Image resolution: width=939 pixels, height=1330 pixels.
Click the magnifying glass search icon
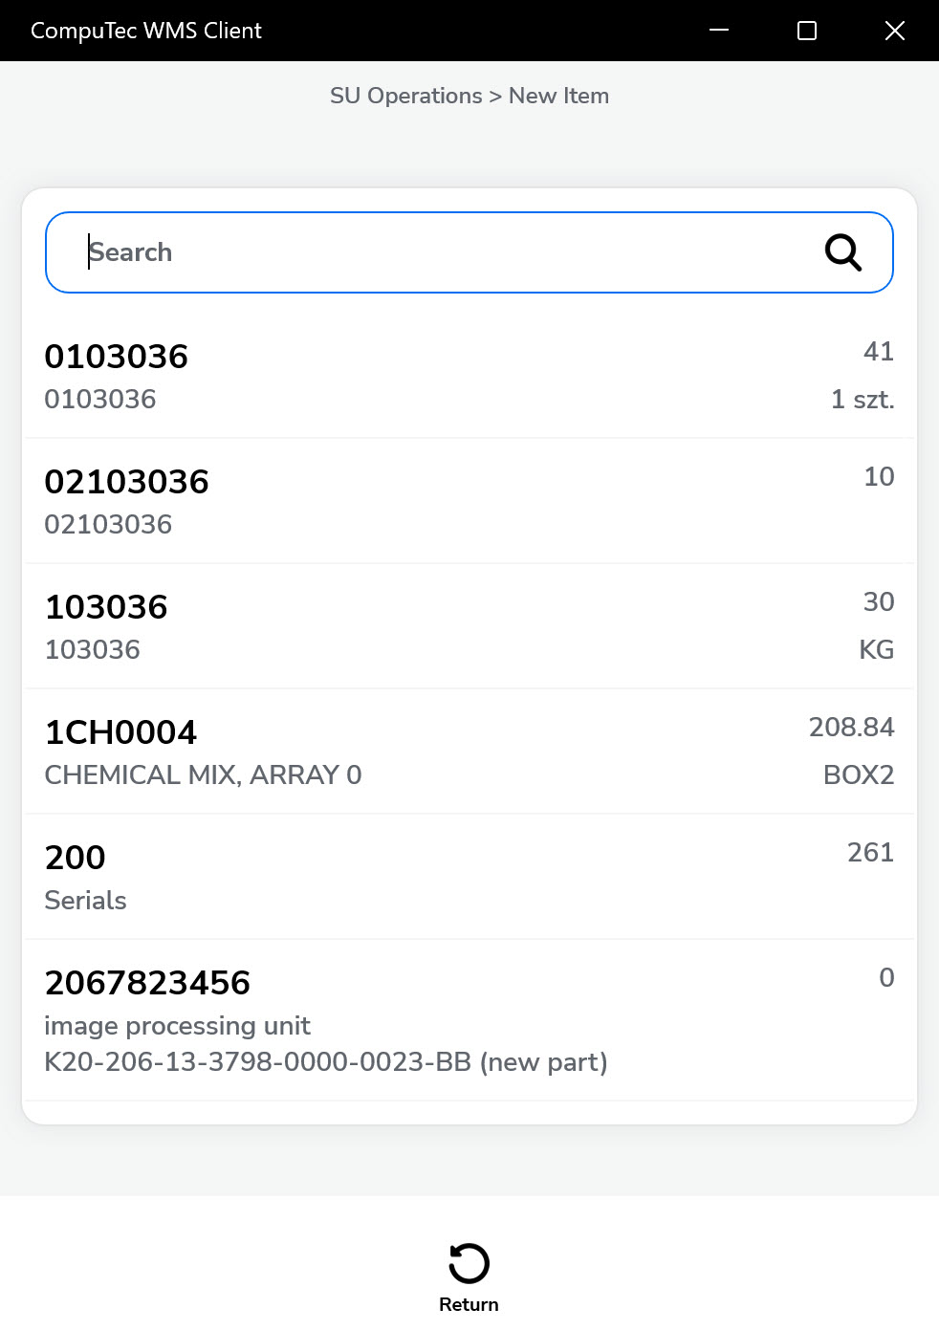point(842,252)
